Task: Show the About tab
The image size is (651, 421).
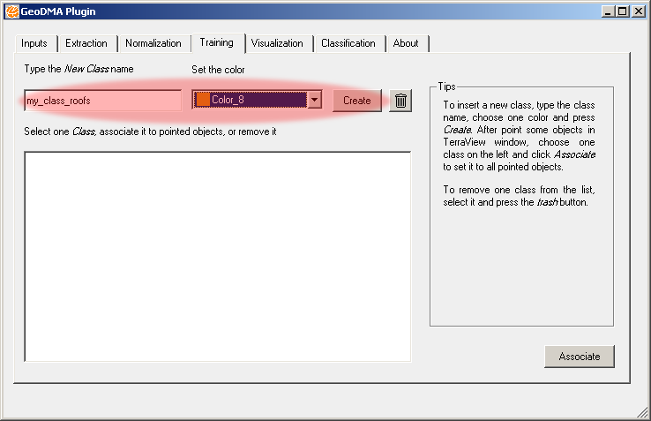Action: click(406, 43)
